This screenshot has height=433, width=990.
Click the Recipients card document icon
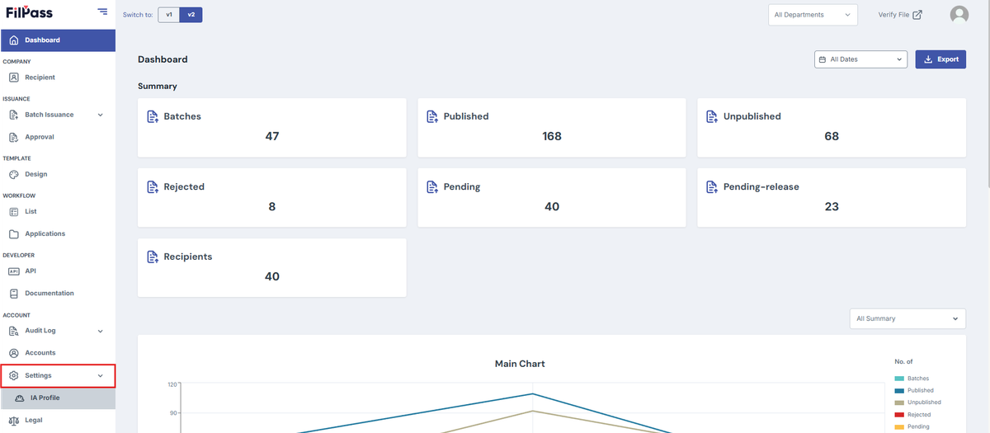152,257
